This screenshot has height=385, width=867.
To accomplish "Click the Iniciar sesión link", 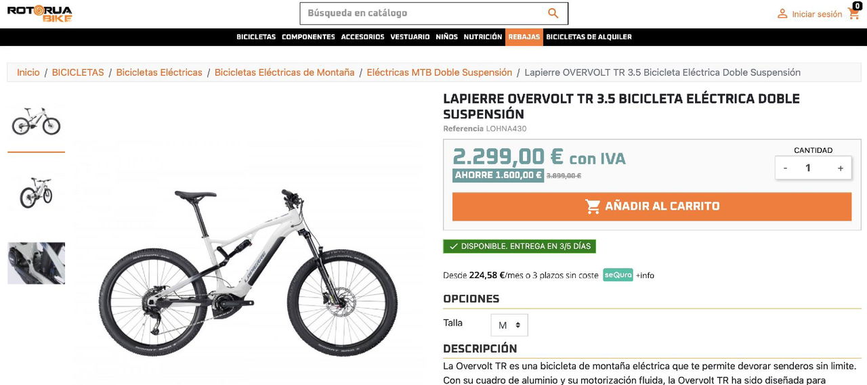I will (817, 14).
